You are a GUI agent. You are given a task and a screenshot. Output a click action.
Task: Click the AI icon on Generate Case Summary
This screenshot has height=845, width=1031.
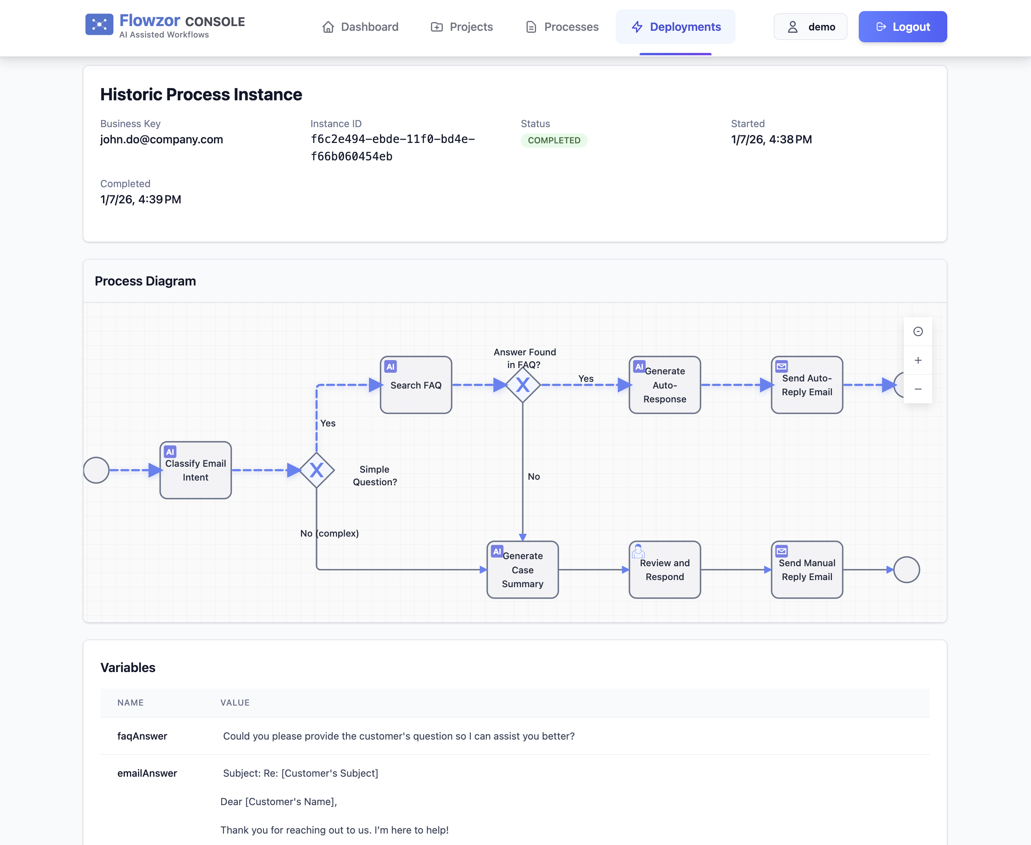click(497, 552)
